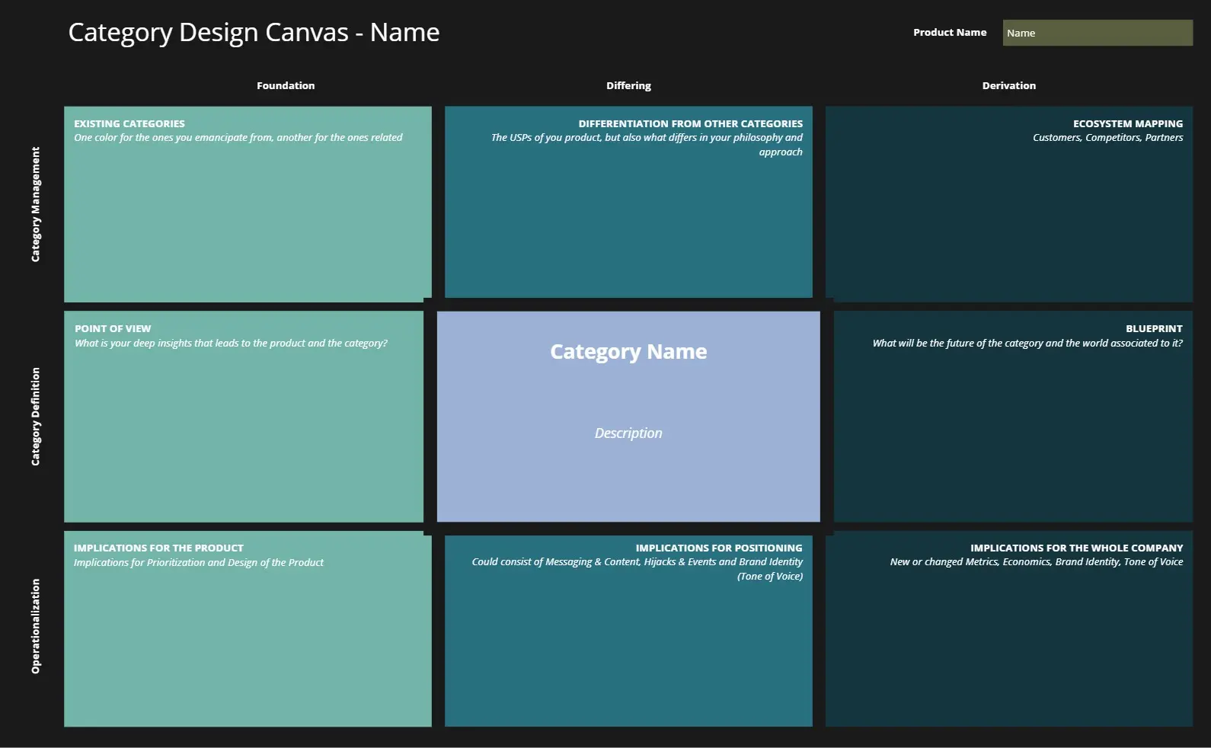1211x748 pixels.
Task: Select the canvas title 'Category Design Canvas - Name'
Action: (254, 33)
